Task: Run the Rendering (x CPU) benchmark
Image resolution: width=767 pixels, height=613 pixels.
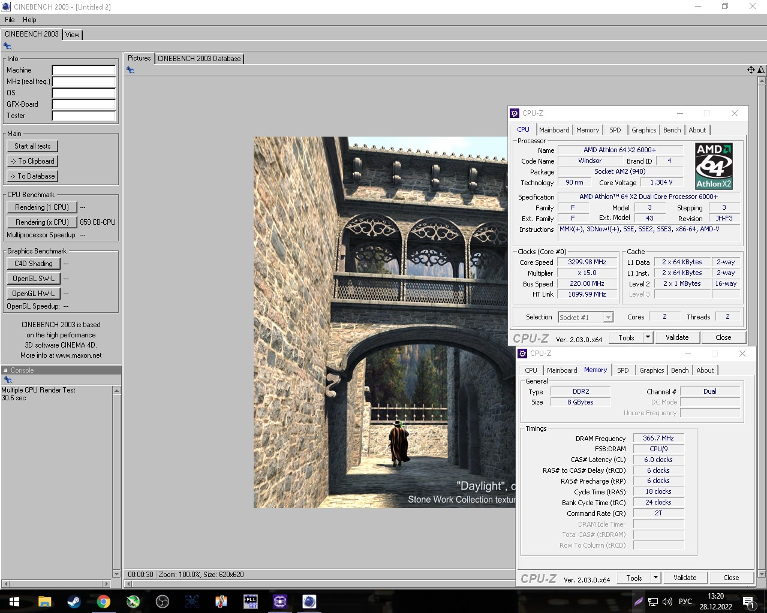Action: (42, 222)
